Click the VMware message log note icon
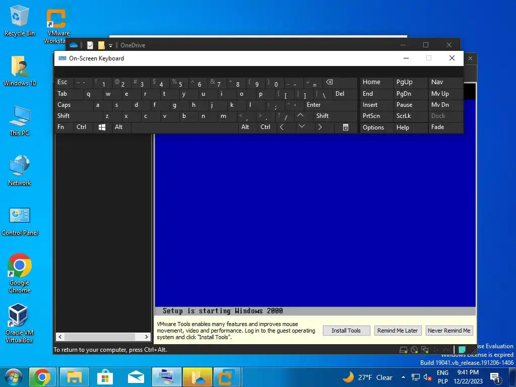The image size is (516, 387). coord(462,350)
